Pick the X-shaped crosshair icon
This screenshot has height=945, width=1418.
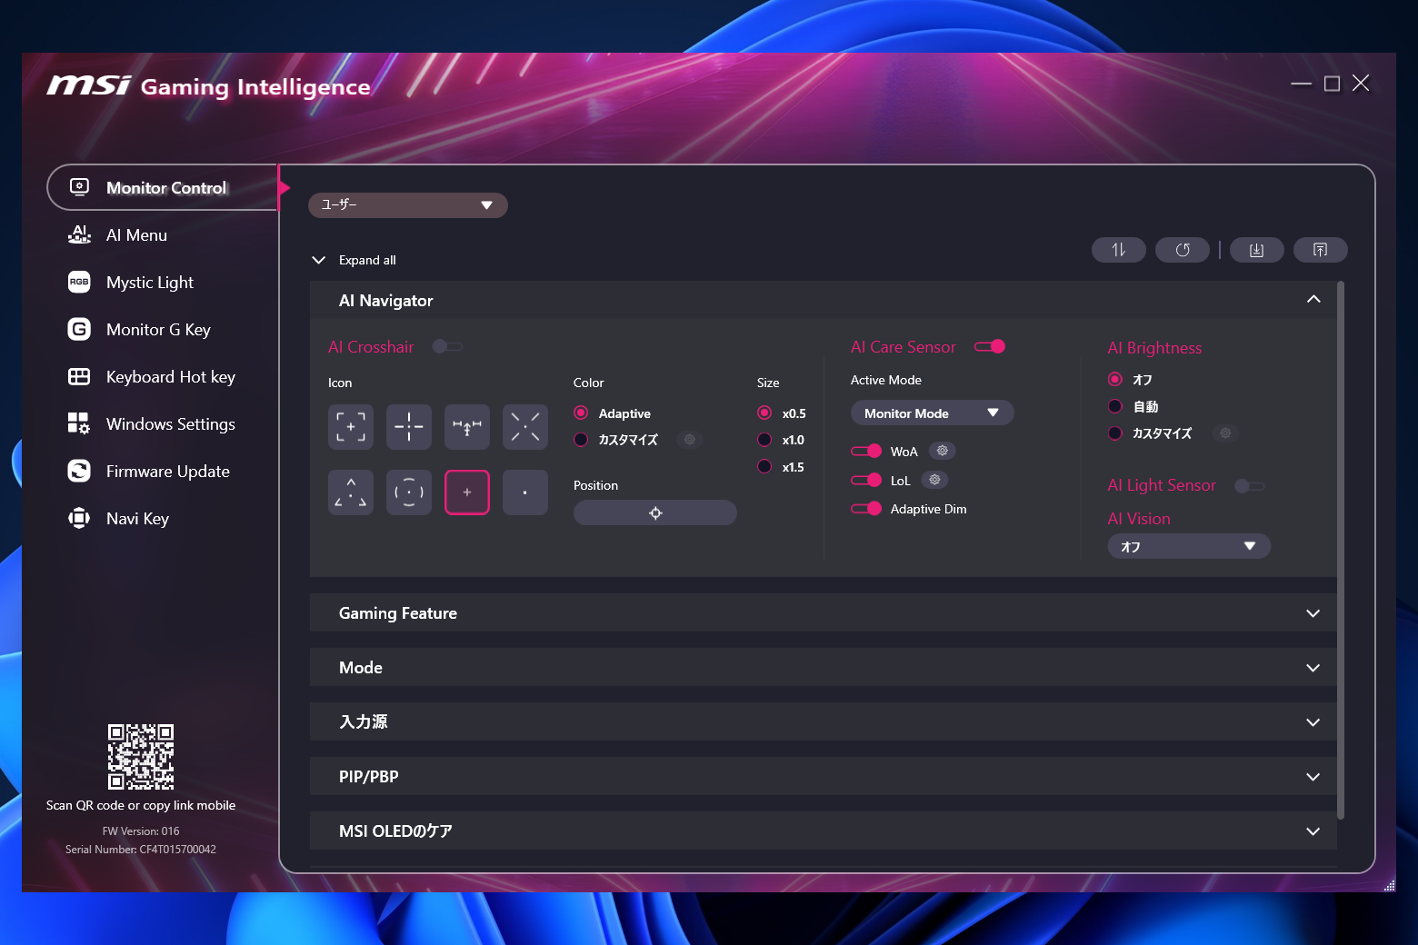[x=524, y=426]
